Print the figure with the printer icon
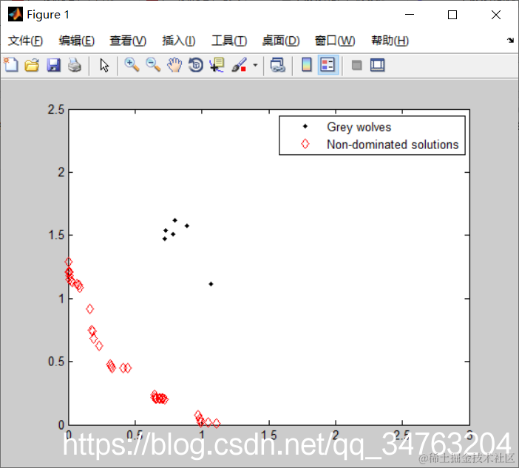The height and width of the screenshot is (468, 519). click(x=75, y=65)
